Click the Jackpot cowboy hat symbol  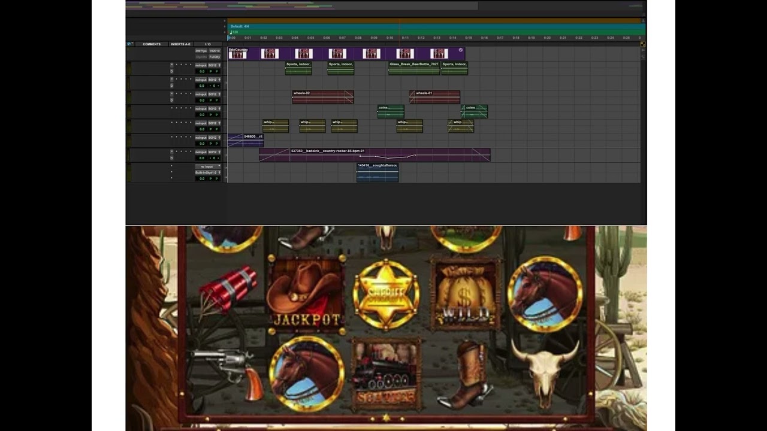click(x=307, y=294)
